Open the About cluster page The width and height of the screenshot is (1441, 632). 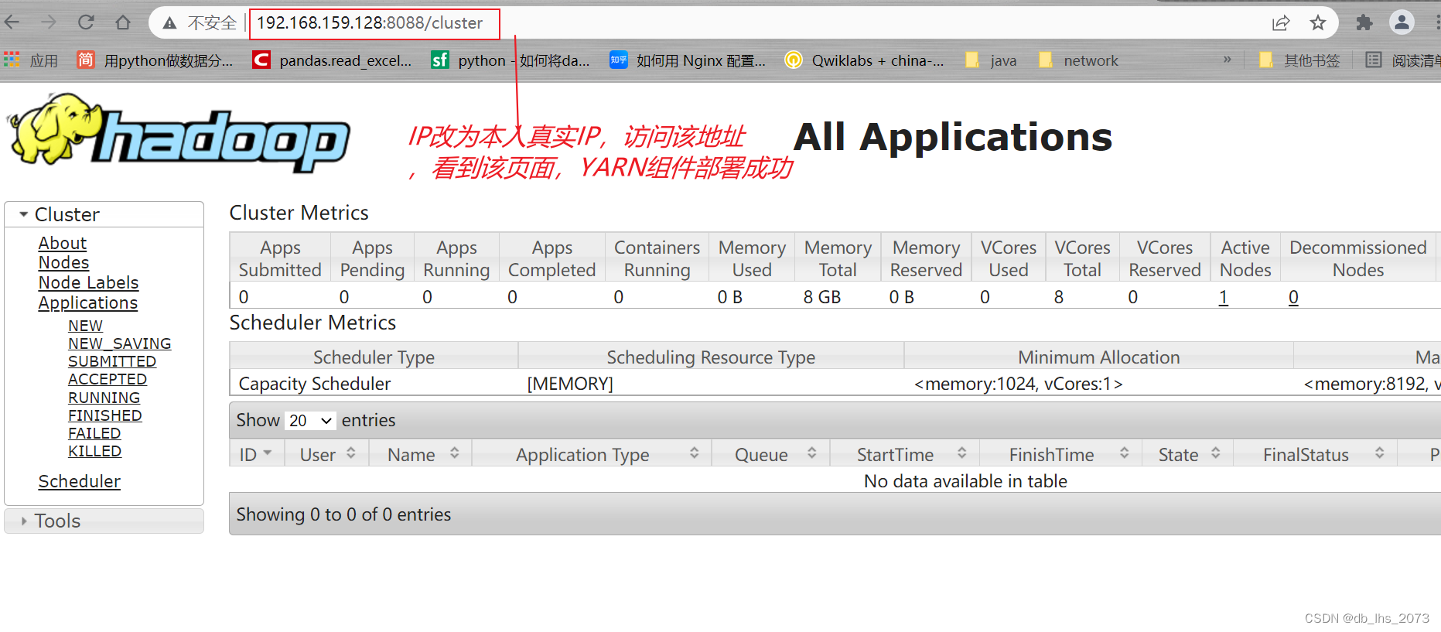[x=63, y=243]
